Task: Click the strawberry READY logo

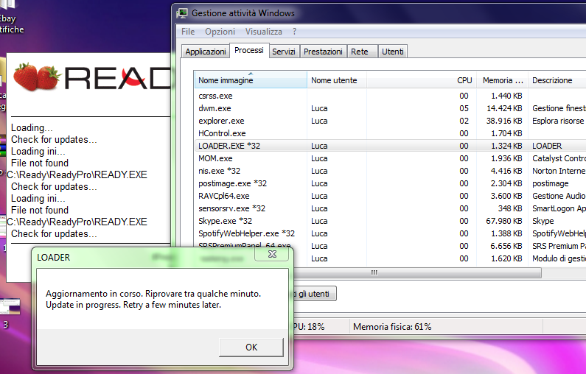Action: pos(91,77)
